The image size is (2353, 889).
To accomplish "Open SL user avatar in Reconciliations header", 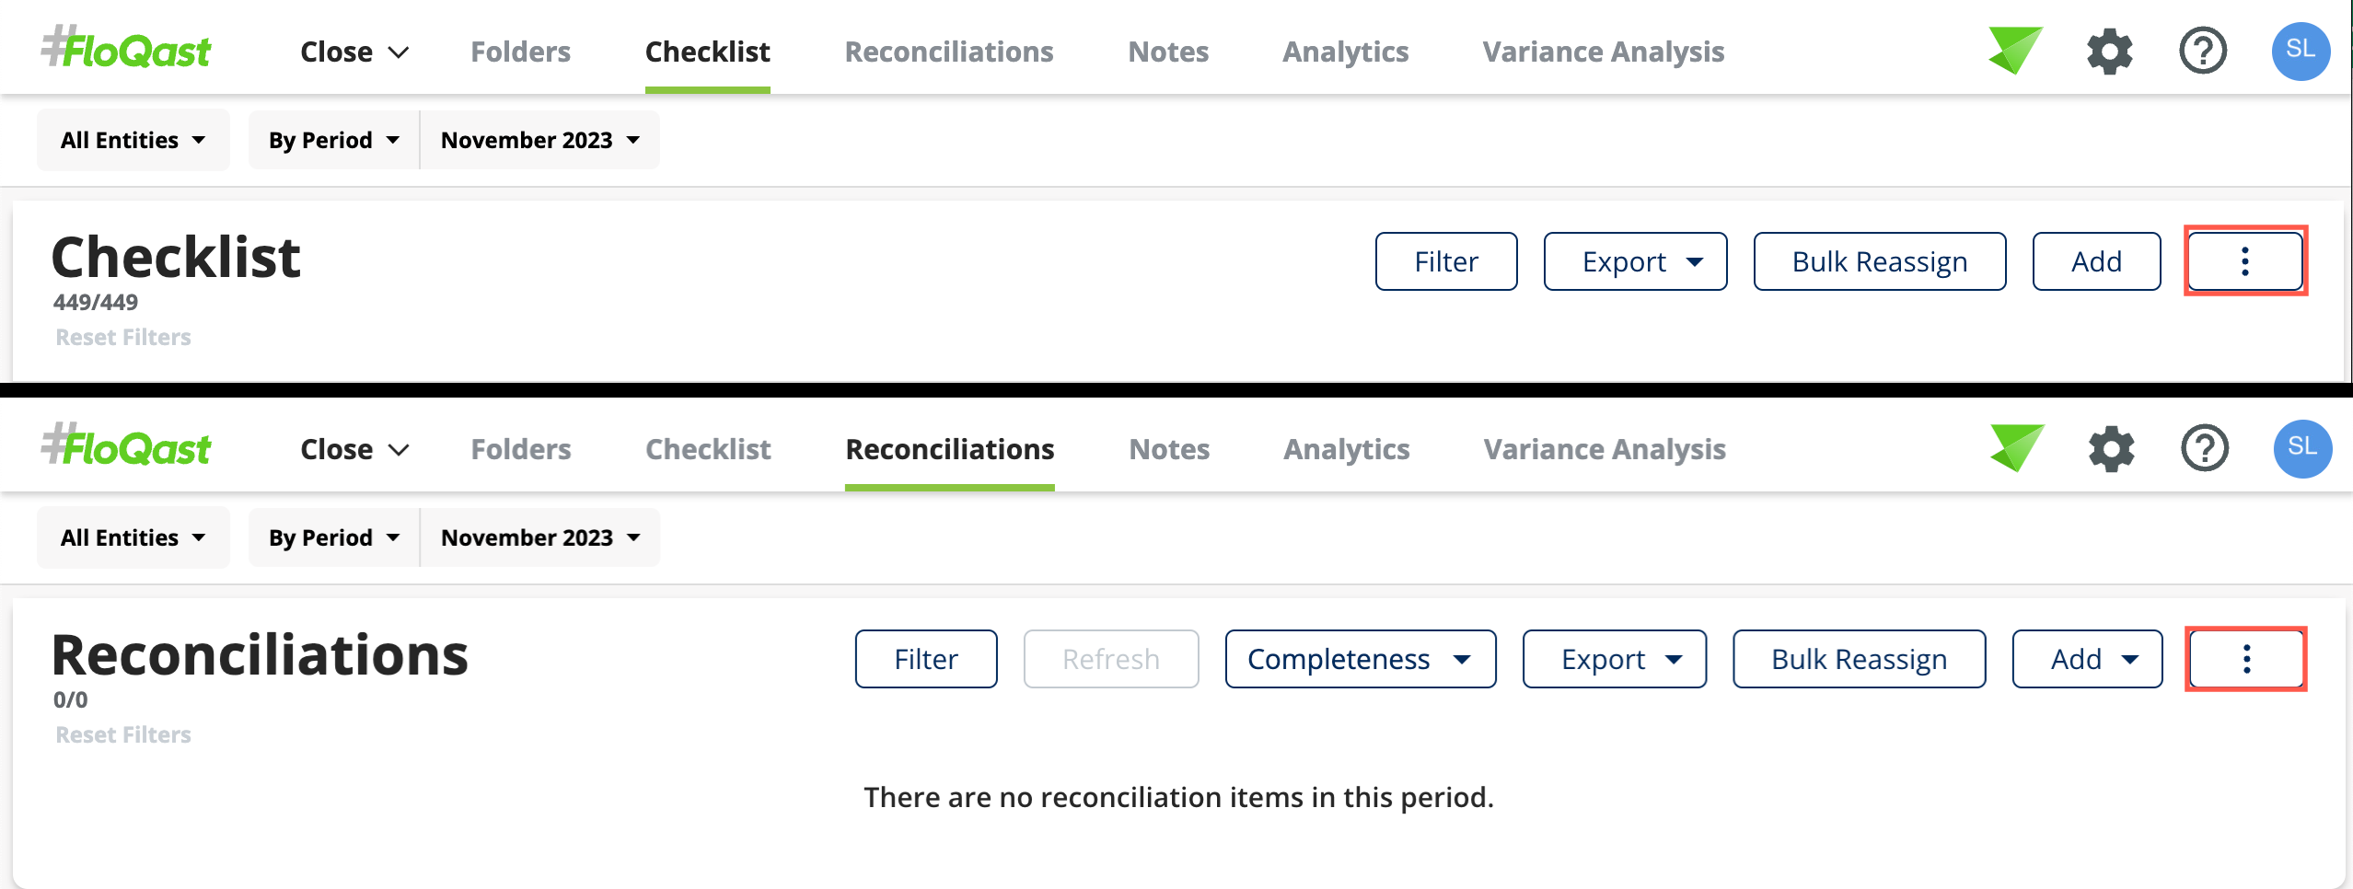I will coord(2302,448).
